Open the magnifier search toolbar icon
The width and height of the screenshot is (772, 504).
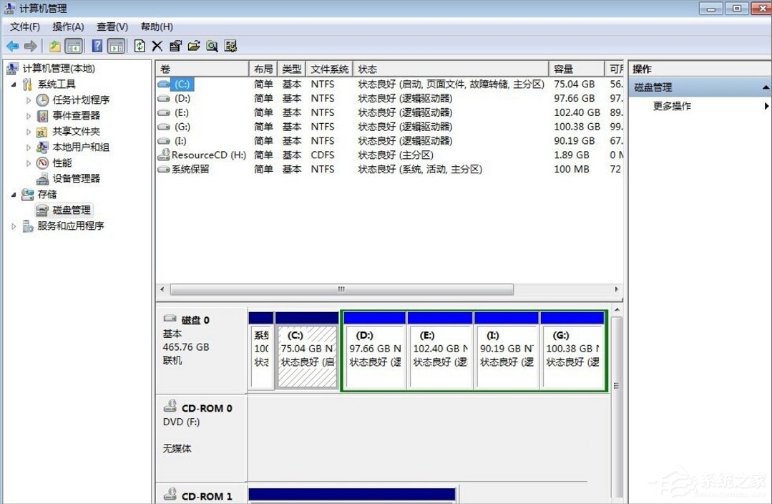tap(212, 45)
